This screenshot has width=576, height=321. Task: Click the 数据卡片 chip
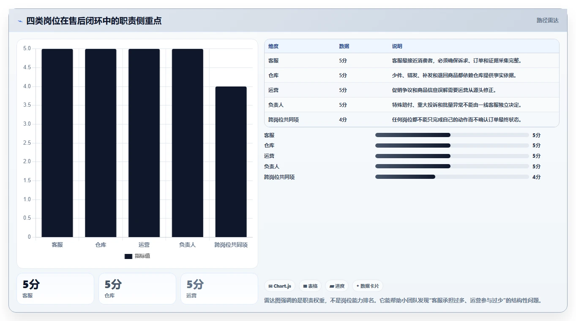[x=368, y=286]
